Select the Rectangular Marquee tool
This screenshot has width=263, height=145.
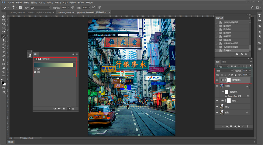pos(3,20)
